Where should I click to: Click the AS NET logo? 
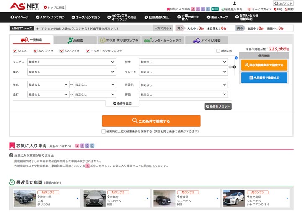[x=24, y=6]
